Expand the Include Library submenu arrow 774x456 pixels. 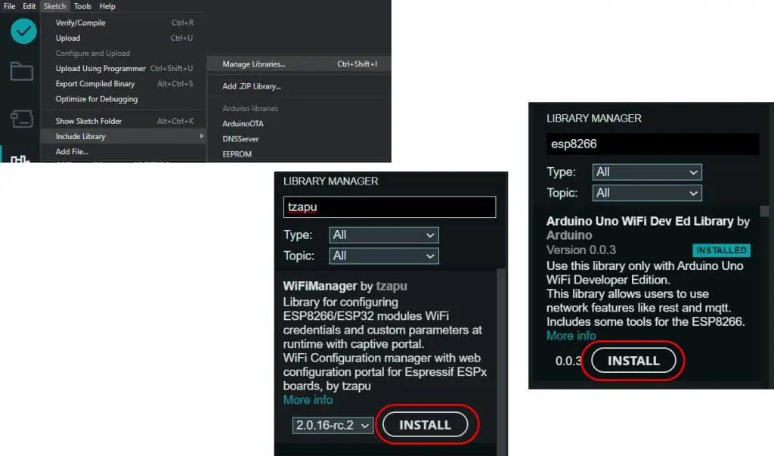[x=201, y=136]
